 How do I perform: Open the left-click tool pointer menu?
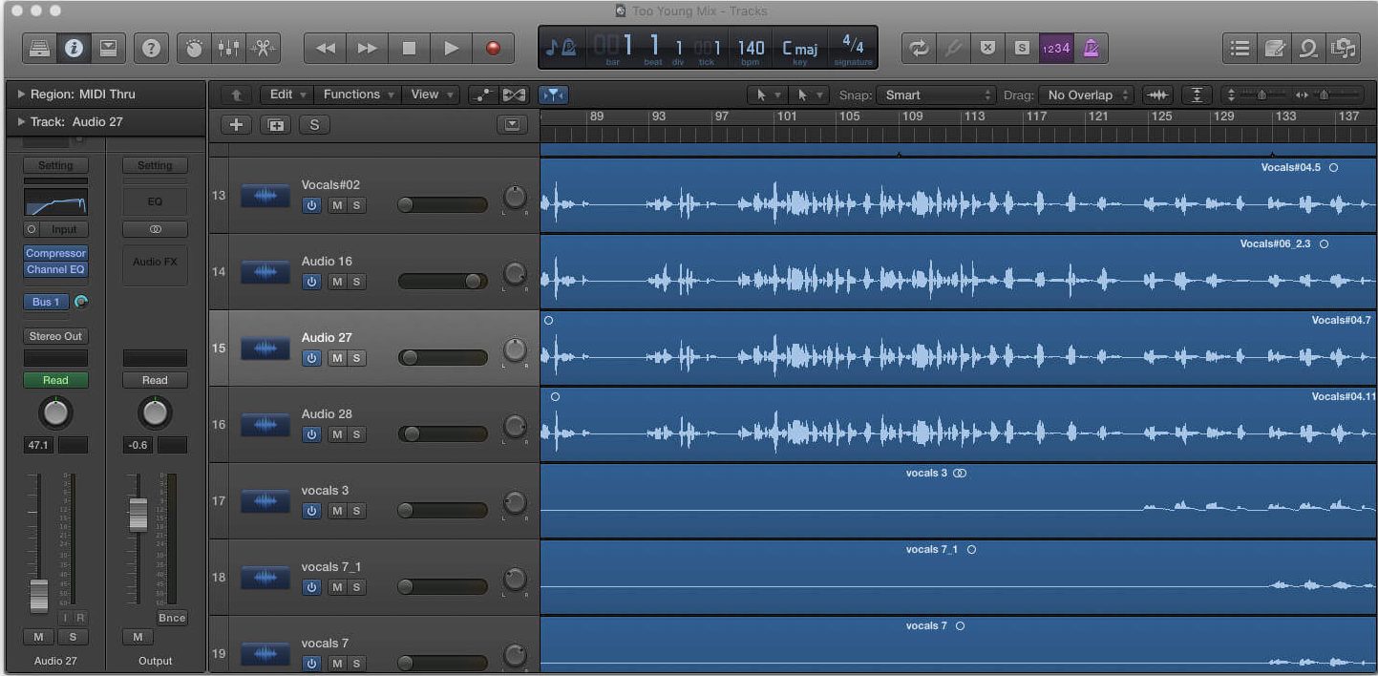coord(767,95)
